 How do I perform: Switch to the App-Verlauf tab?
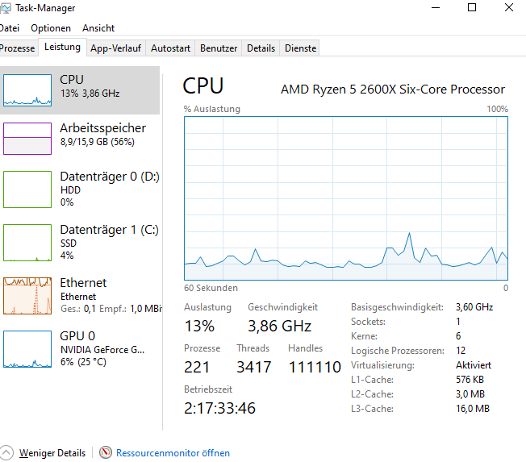pos(117,48)
